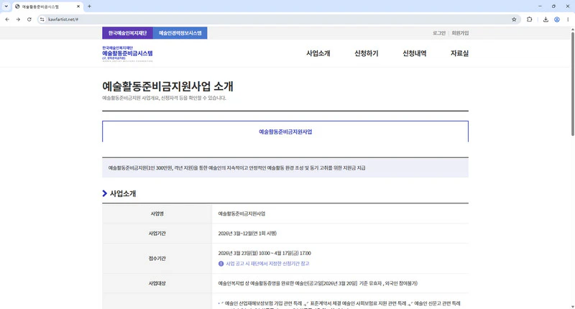Image resolution: width=575 pixels, height=309 pixels.
Task: Open browser downloads icon
Action: coord(546,19)
